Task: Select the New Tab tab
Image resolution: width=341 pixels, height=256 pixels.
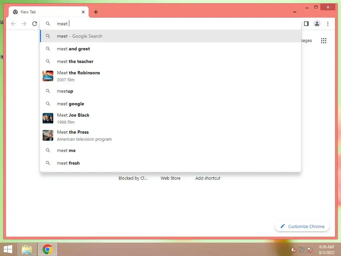Action: point(49,12)
